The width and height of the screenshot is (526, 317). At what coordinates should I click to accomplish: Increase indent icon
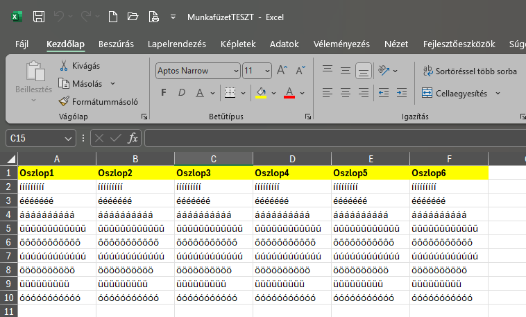pyautogui.click(x=402, y=92)
